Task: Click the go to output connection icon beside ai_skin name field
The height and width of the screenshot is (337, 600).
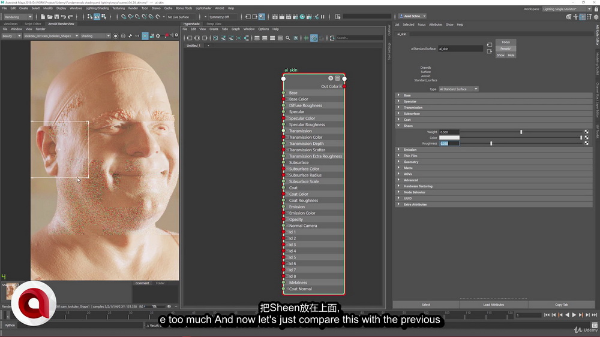Action: click(x=490, y=51)
